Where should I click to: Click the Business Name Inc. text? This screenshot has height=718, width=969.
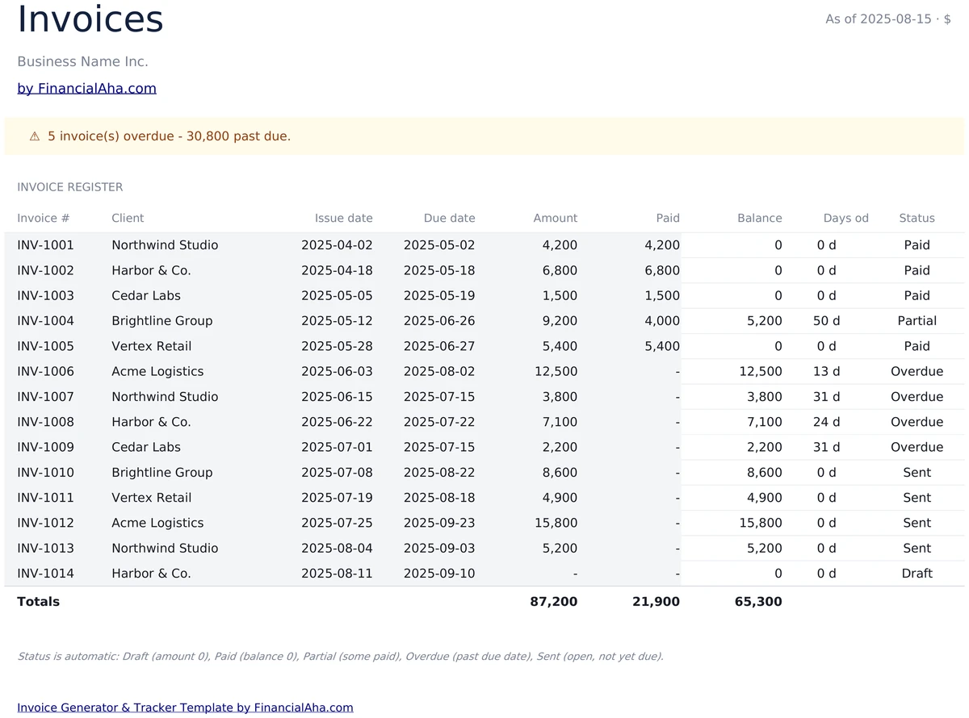(x=82, y=61)
